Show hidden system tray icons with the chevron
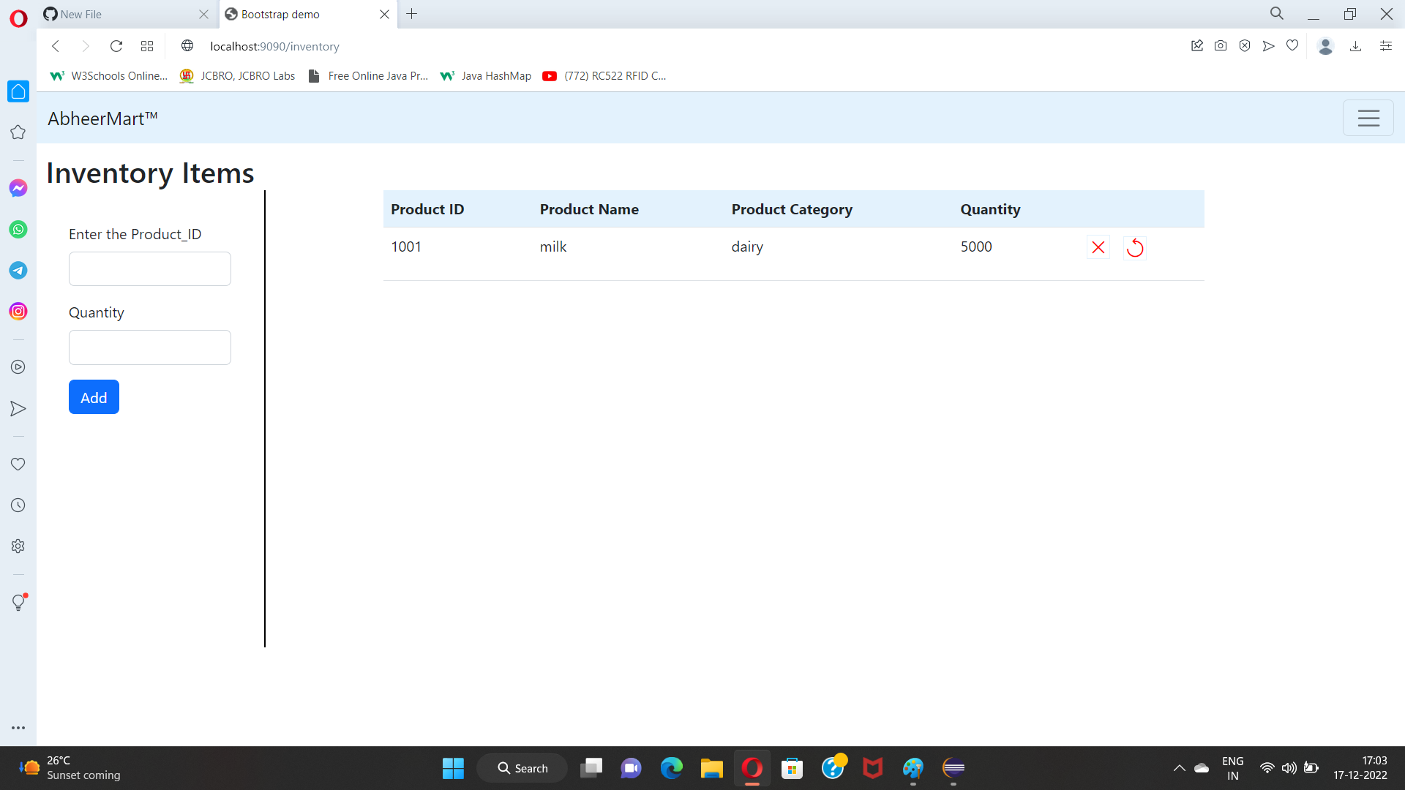Image resolution: width=1405 pixels, height=790 pixels. [x=1178, y=768]
